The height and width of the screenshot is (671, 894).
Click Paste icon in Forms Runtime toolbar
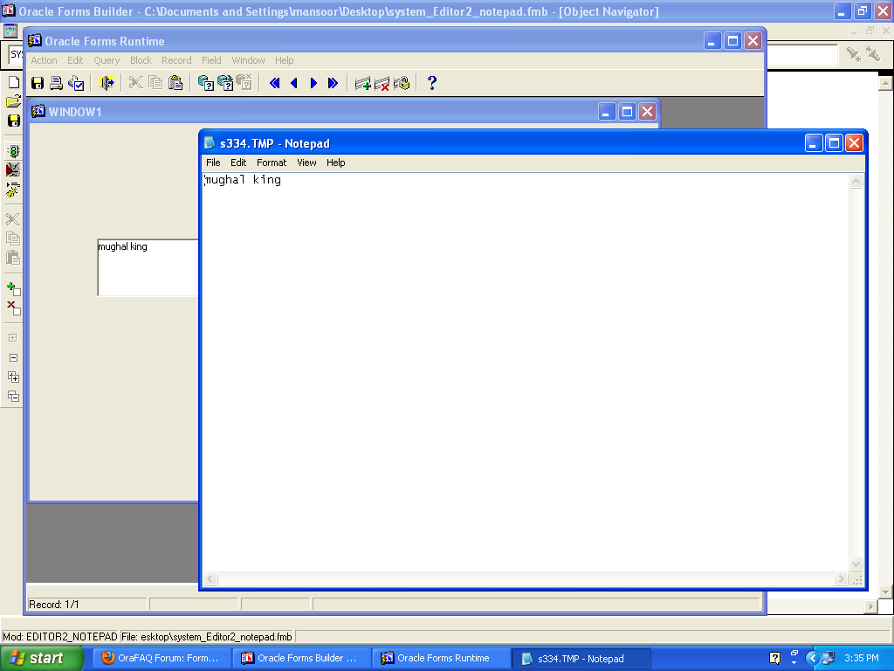click(x=175, y=83)
